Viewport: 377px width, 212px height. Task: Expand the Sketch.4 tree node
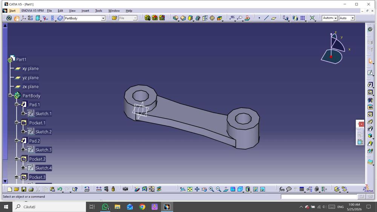click(x=23, y=168)
